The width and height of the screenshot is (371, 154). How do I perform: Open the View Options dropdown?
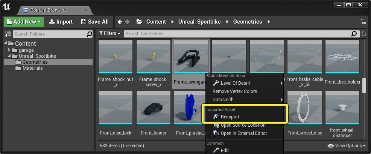[x=347, y=146]
